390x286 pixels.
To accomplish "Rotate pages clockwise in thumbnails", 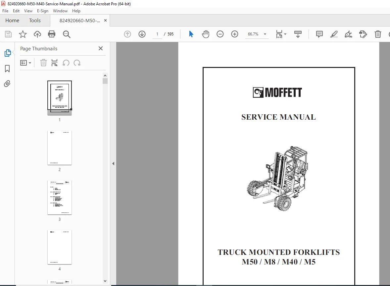I will [77, 63].
